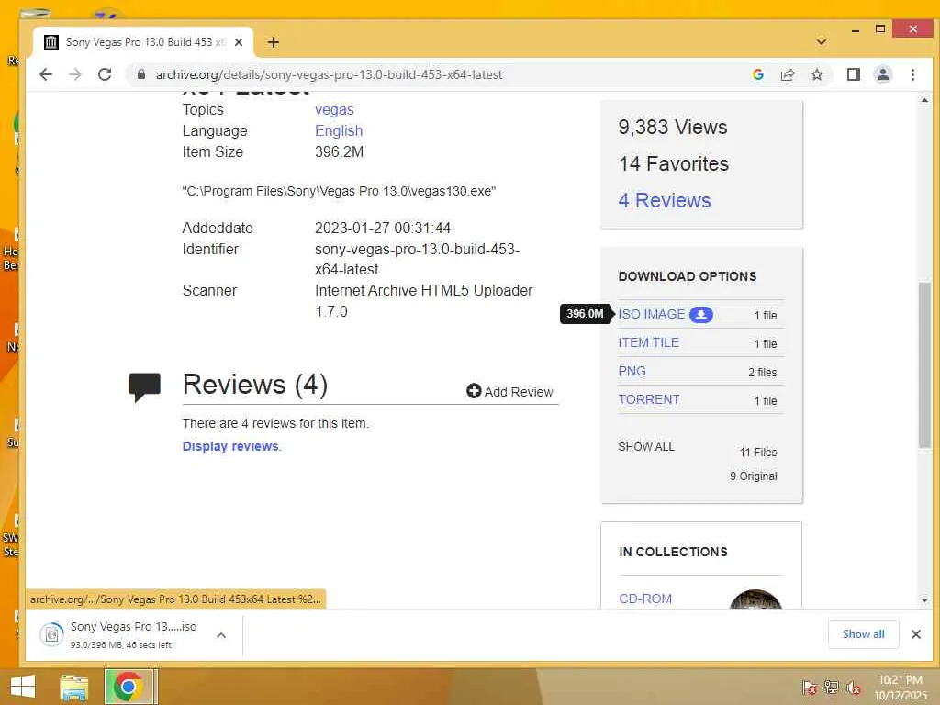Click the padlock site info icon
Image resolution: width=940 pixels, height=705 pixels.
(140, 74)
